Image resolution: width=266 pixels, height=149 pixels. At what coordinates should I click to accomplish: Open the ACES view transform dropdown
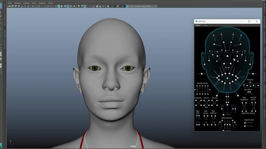143,6
